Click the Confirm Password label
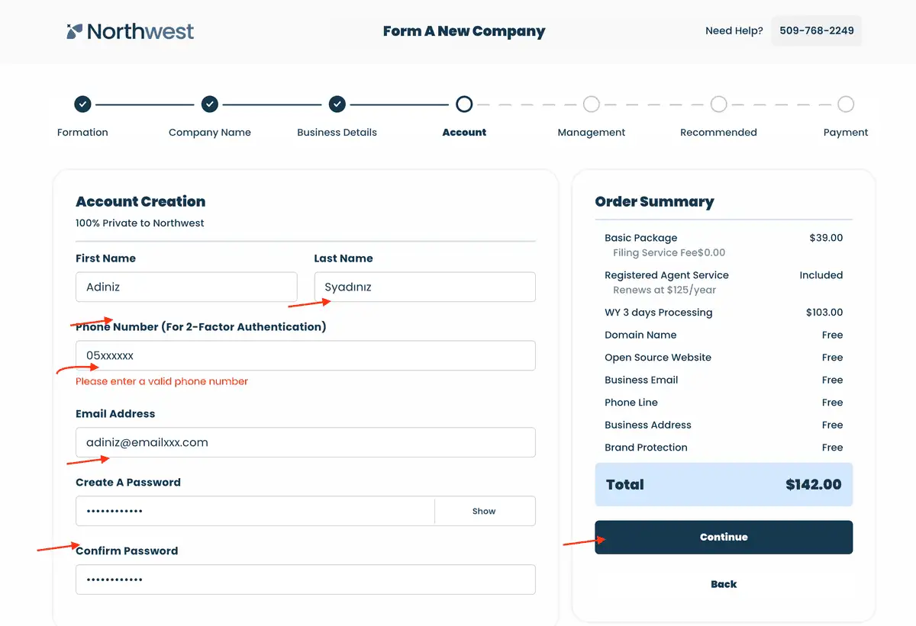This screenshot has height=626, width=916. pyautogui.click(x=127, y=551)
